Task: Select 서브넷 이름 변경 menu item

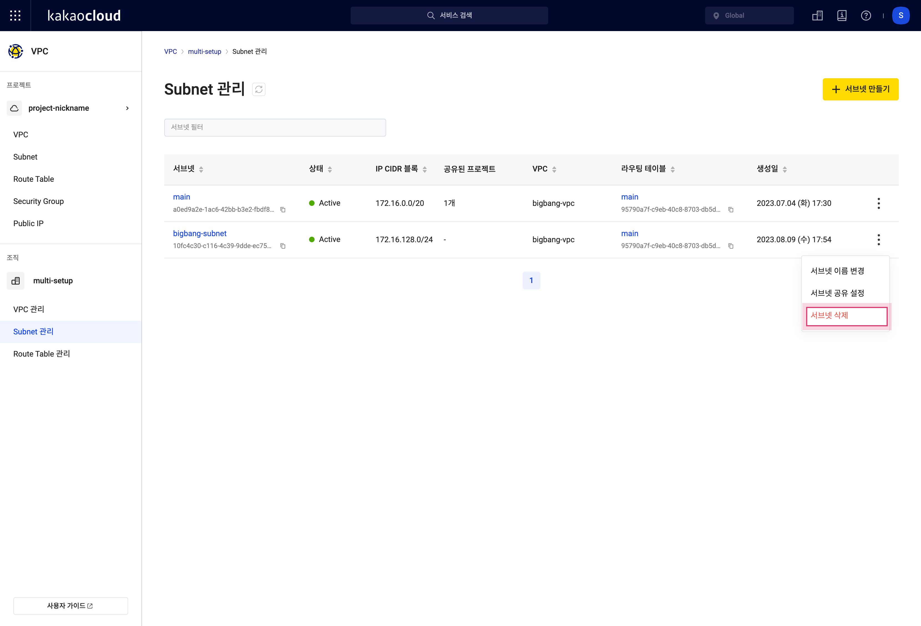Action: [845, 271]
